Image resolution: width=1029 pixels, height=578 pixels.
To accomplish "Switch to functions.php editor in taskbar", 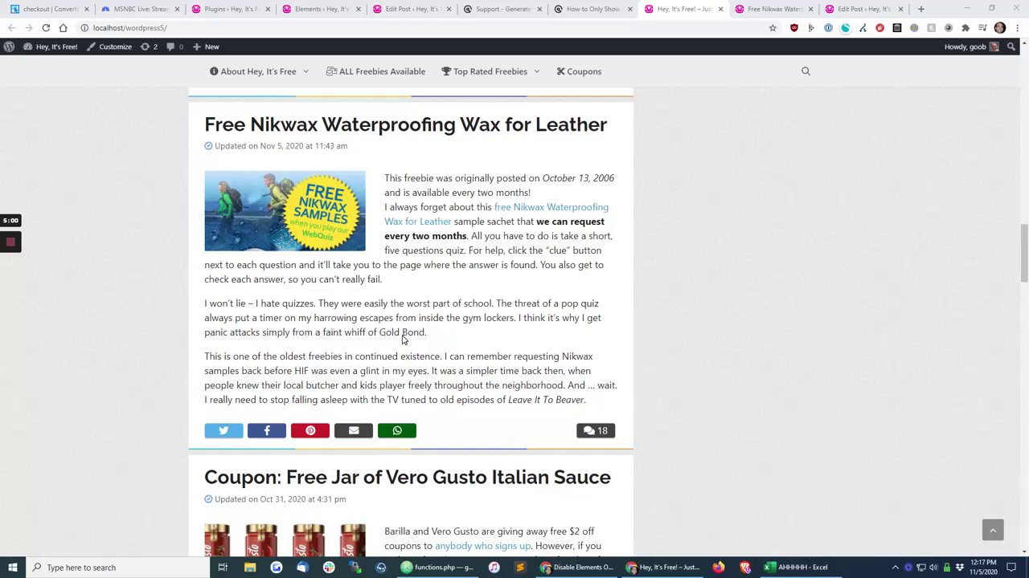I will click(x=438, y=568).
